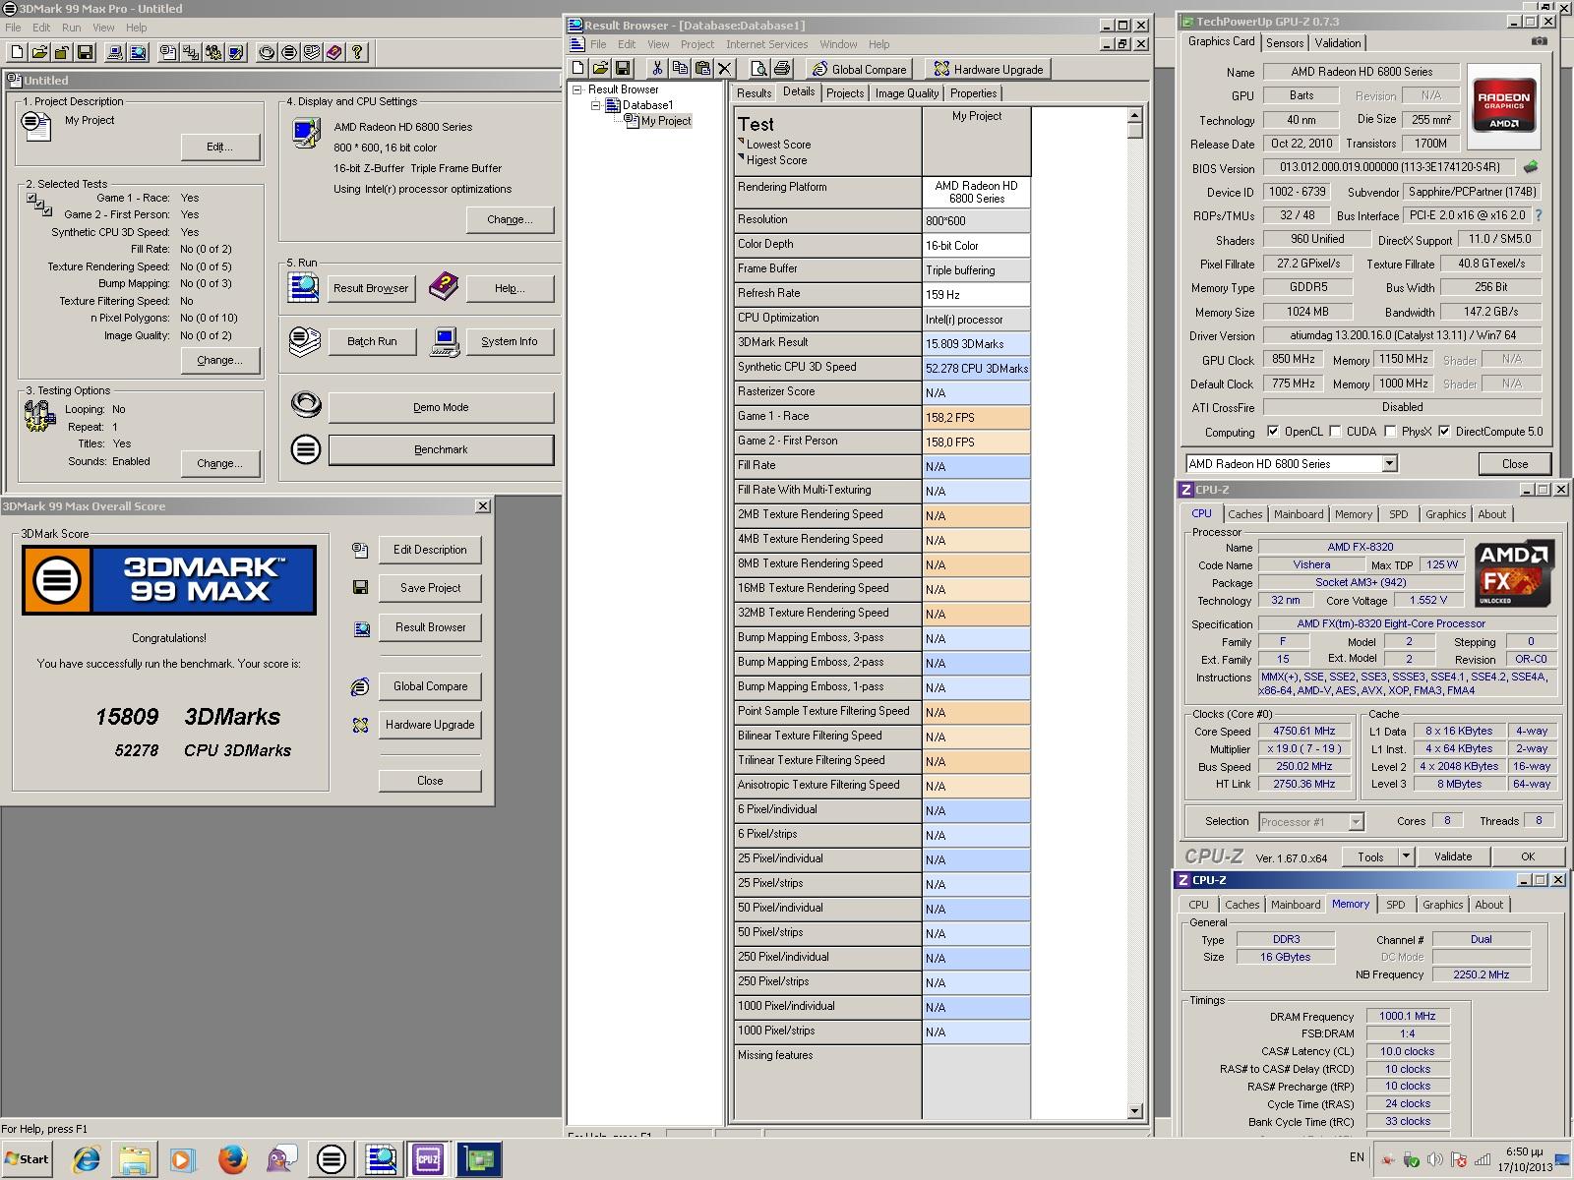Toggle CUDA checkbox in GPU-Z

coord(1335,431)
